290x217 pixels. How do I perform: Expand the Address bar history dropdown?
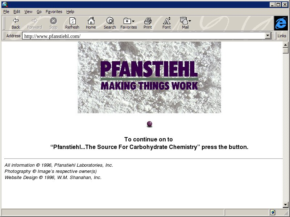pos(268,36)
